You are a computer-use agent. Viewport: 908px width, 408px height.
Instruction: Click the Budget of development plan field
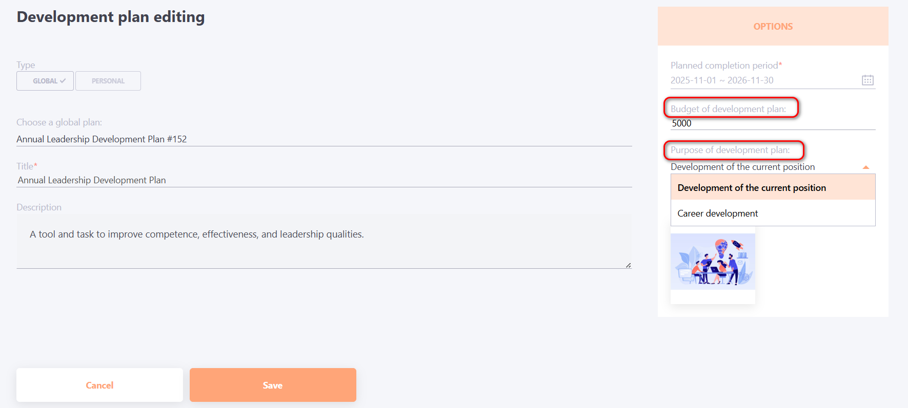772,123
